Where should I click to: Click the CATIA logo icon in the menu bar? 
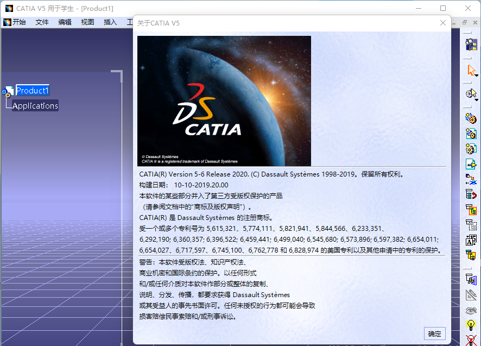click(7, 22)
